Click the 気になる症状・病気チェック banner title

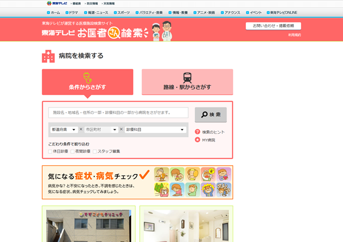pyautogui.click(x=93, y=176)
